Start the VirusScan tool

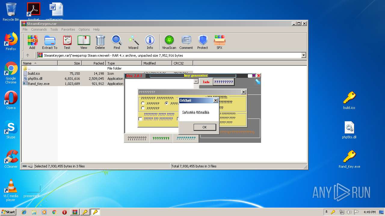click(x=169, y=42)
